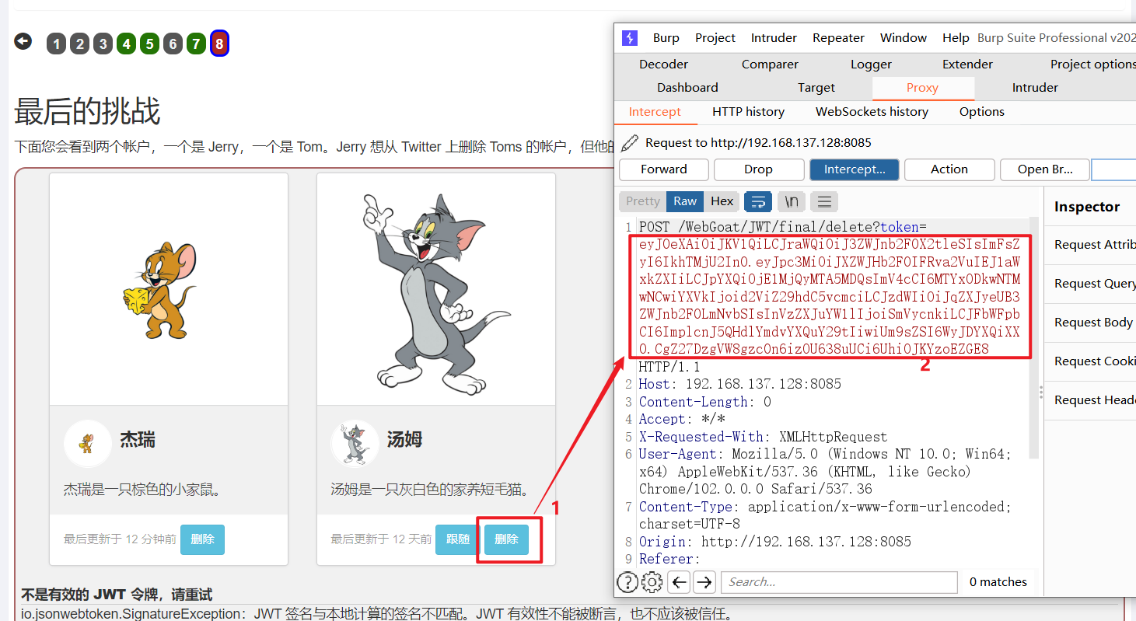The width and height of the screenshot is (1136, 621).
Task: Go to lesson page 5
Action: (149, 44)
